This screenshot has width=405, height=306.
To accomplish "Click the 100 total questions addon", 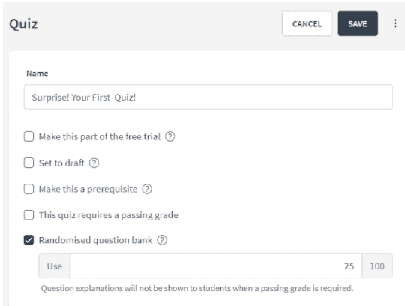I will (377, 265).
